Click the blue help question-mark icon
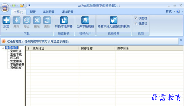Screen dimensions: 184x106 178,12
